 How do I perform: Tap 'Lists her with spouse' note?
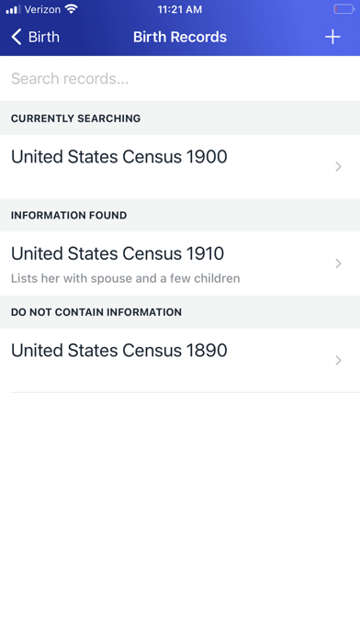pos(125,278)
